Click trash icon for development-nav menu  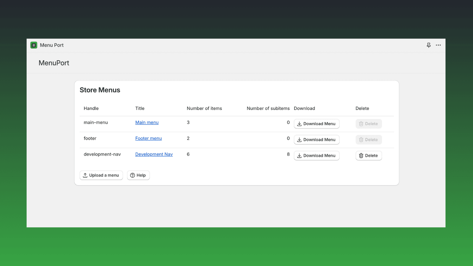[x=361, y=156]
